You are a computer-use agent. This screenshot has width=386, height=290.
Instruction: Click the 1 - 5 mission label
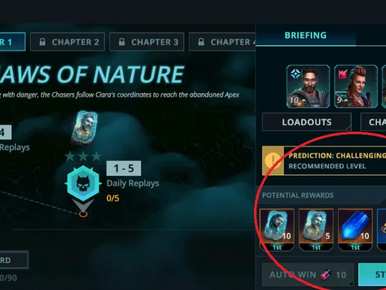pyautogui.click(x=124, y=168)
